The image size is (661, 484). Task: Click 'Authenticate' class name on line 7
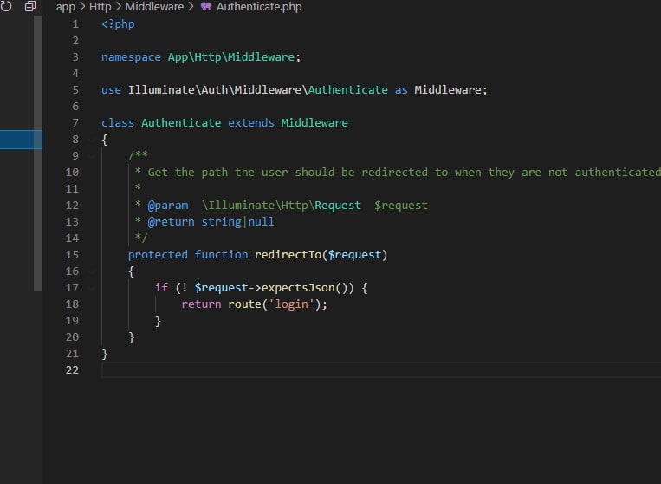pyautogui.click(x=181, y=123)
